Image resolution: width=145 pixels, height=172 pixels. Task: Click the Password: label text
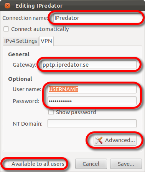tap(26, 101)
